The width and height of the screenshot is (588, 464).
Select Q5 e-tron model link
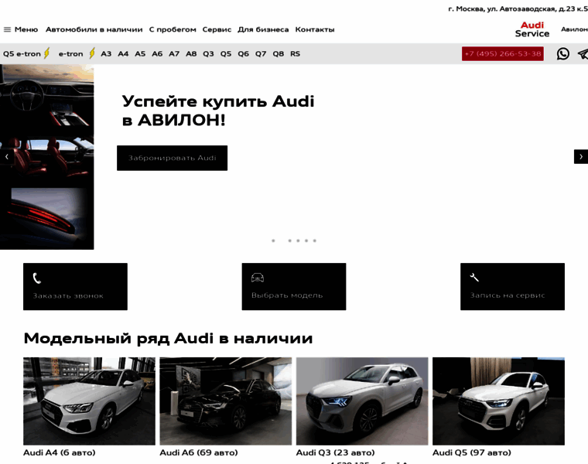[x=22, y=53]
